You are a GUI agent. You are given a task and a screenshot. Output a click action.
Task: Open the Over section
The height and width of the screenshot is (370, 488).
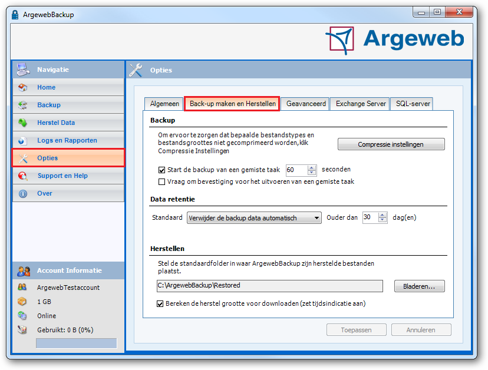(68, 194)
